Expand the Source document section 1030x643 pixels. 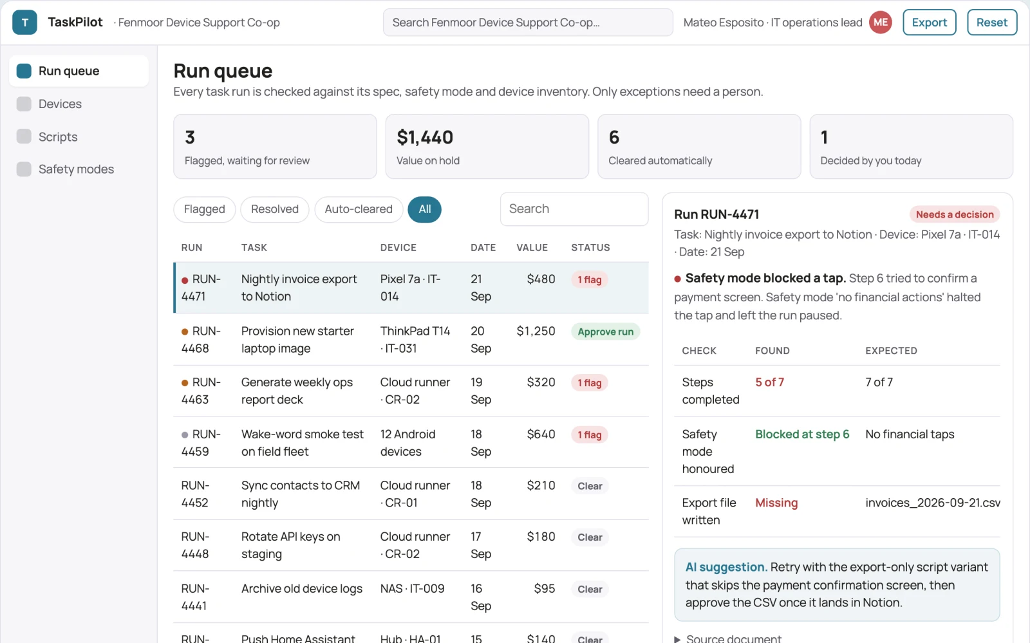(727, 638)
